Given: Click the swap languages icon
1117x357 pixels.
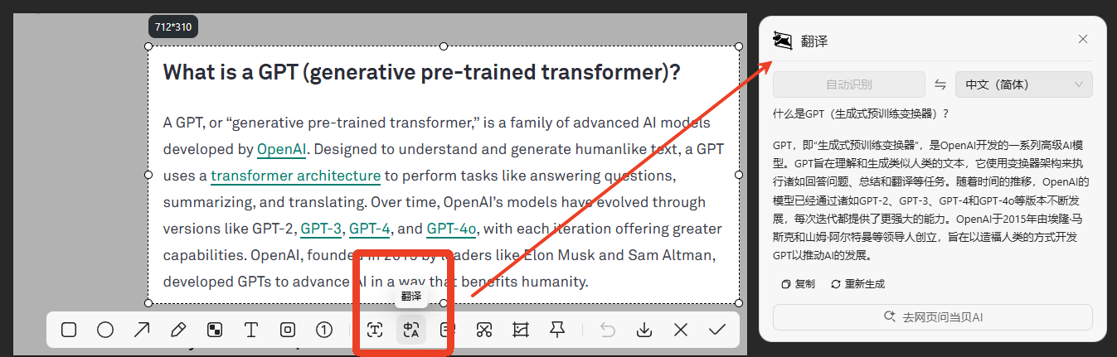Looking at the screenshot, I should click(x=940, y=84).
